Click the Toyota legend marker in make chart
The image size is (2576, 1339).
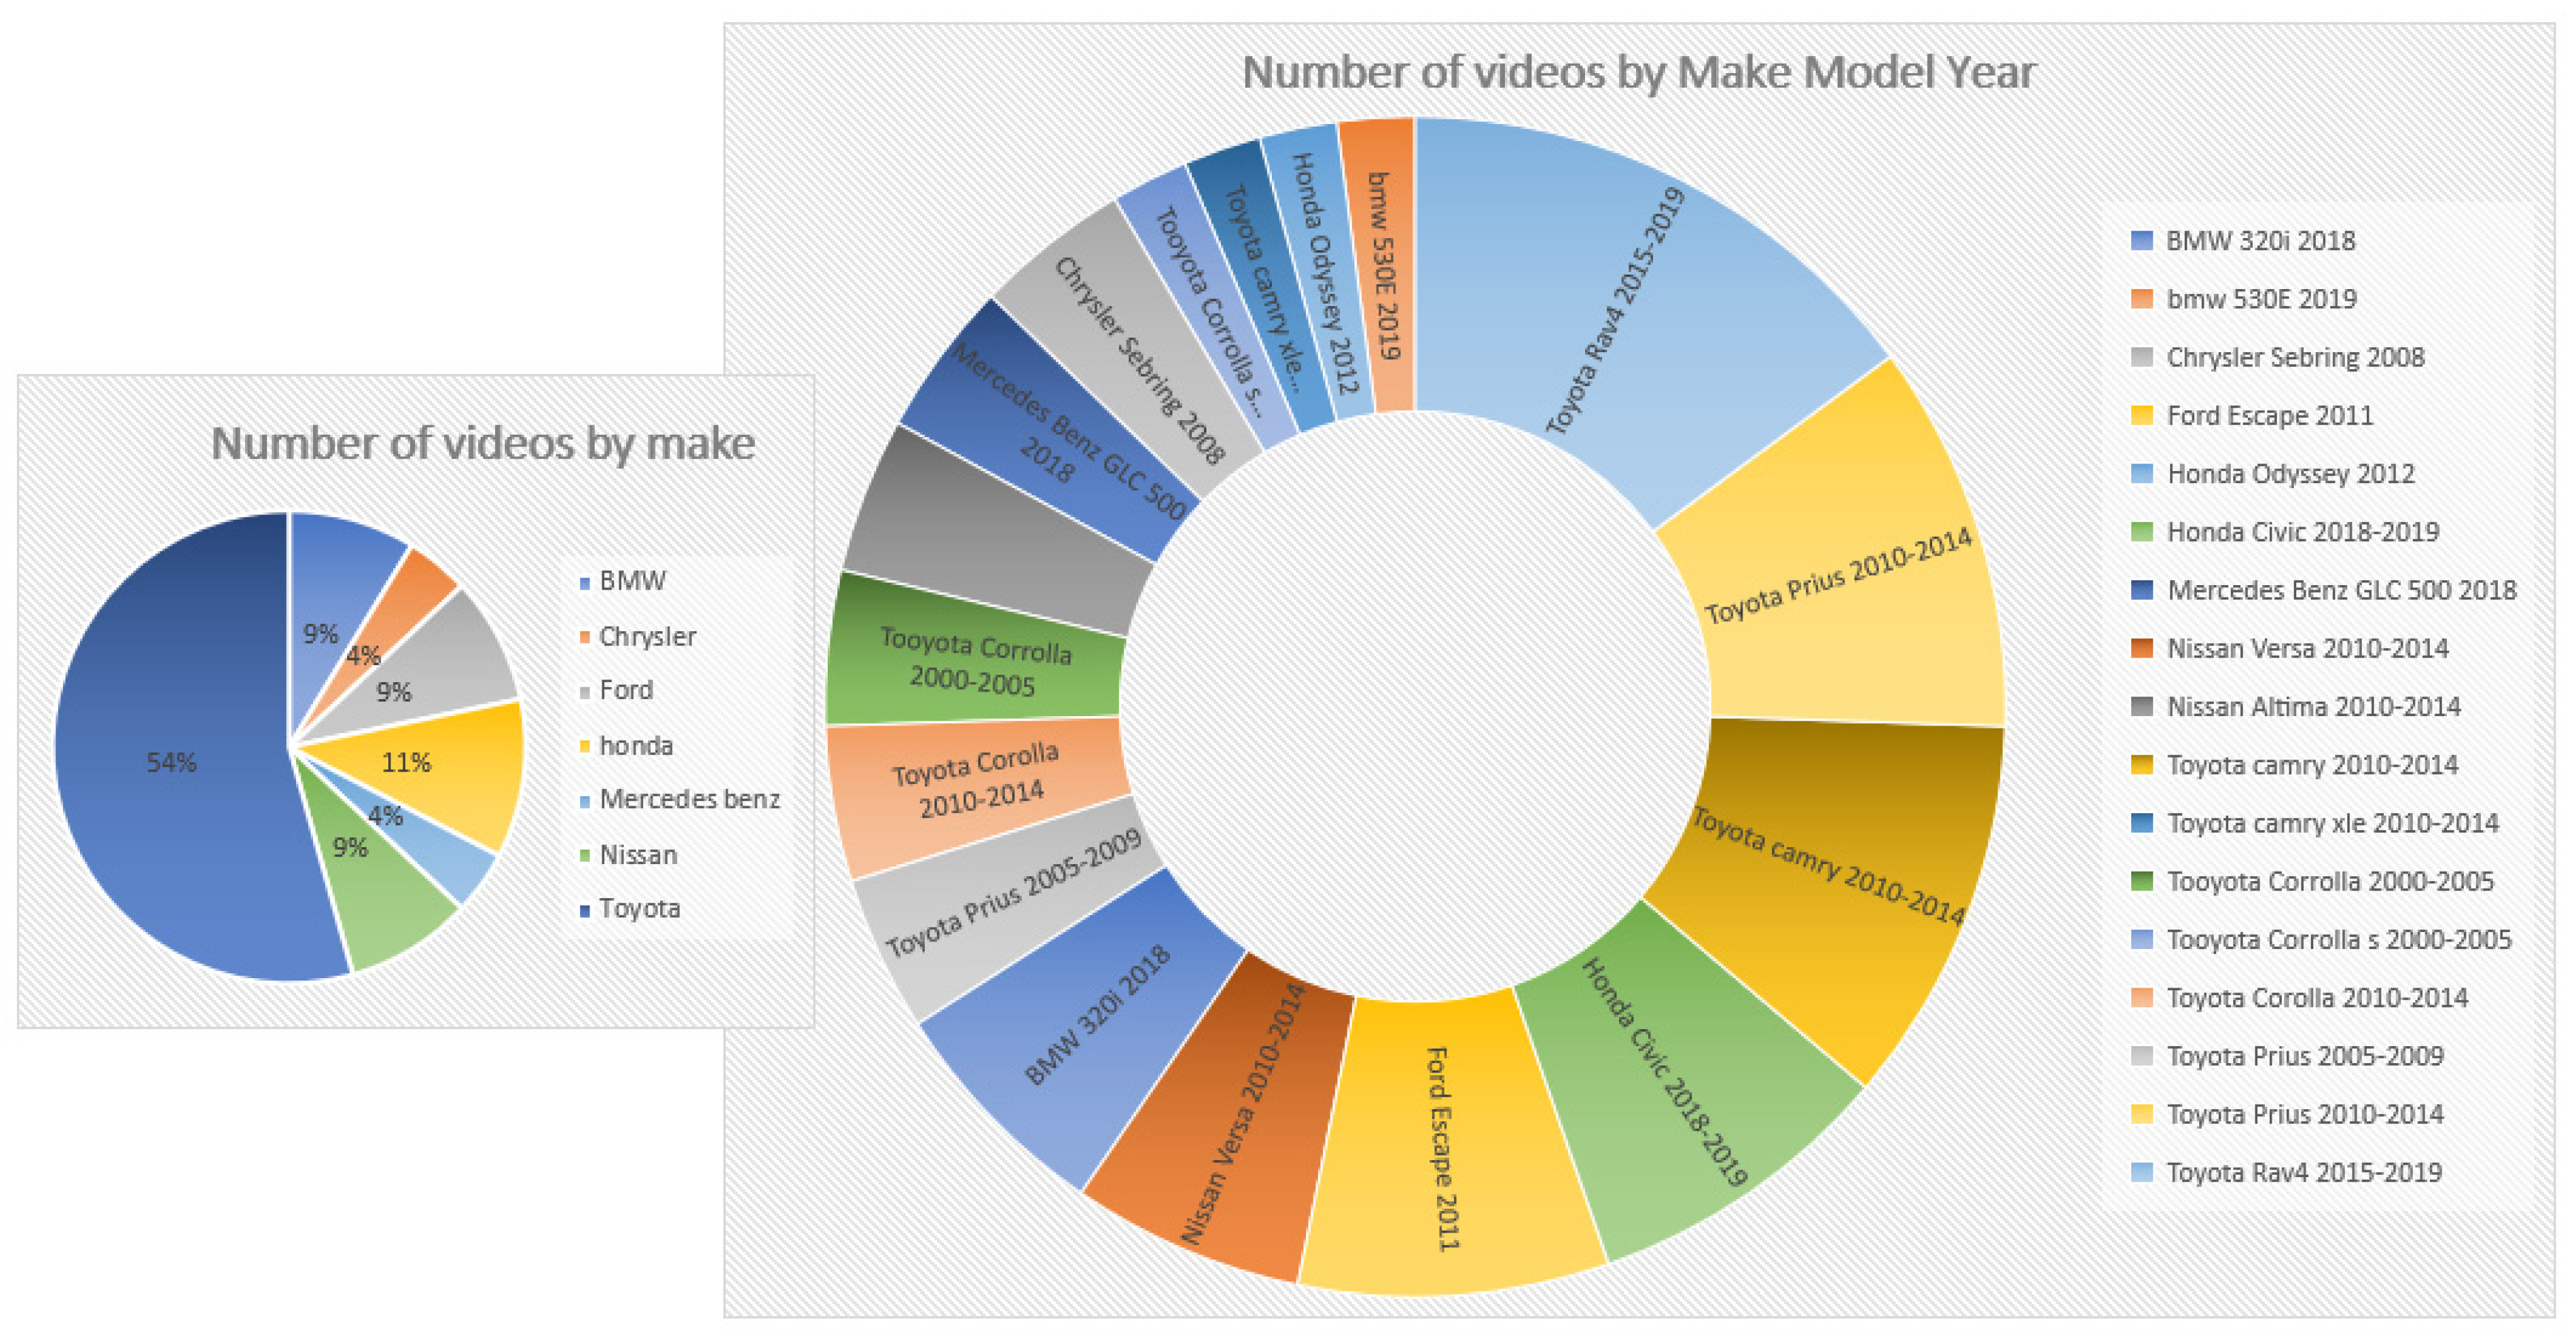[x=585, y=910]
